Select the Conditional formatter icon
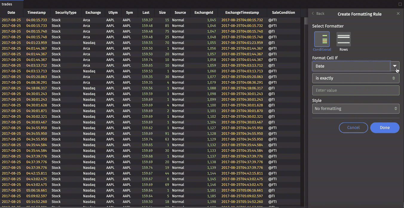 click(x=322, y=39)
